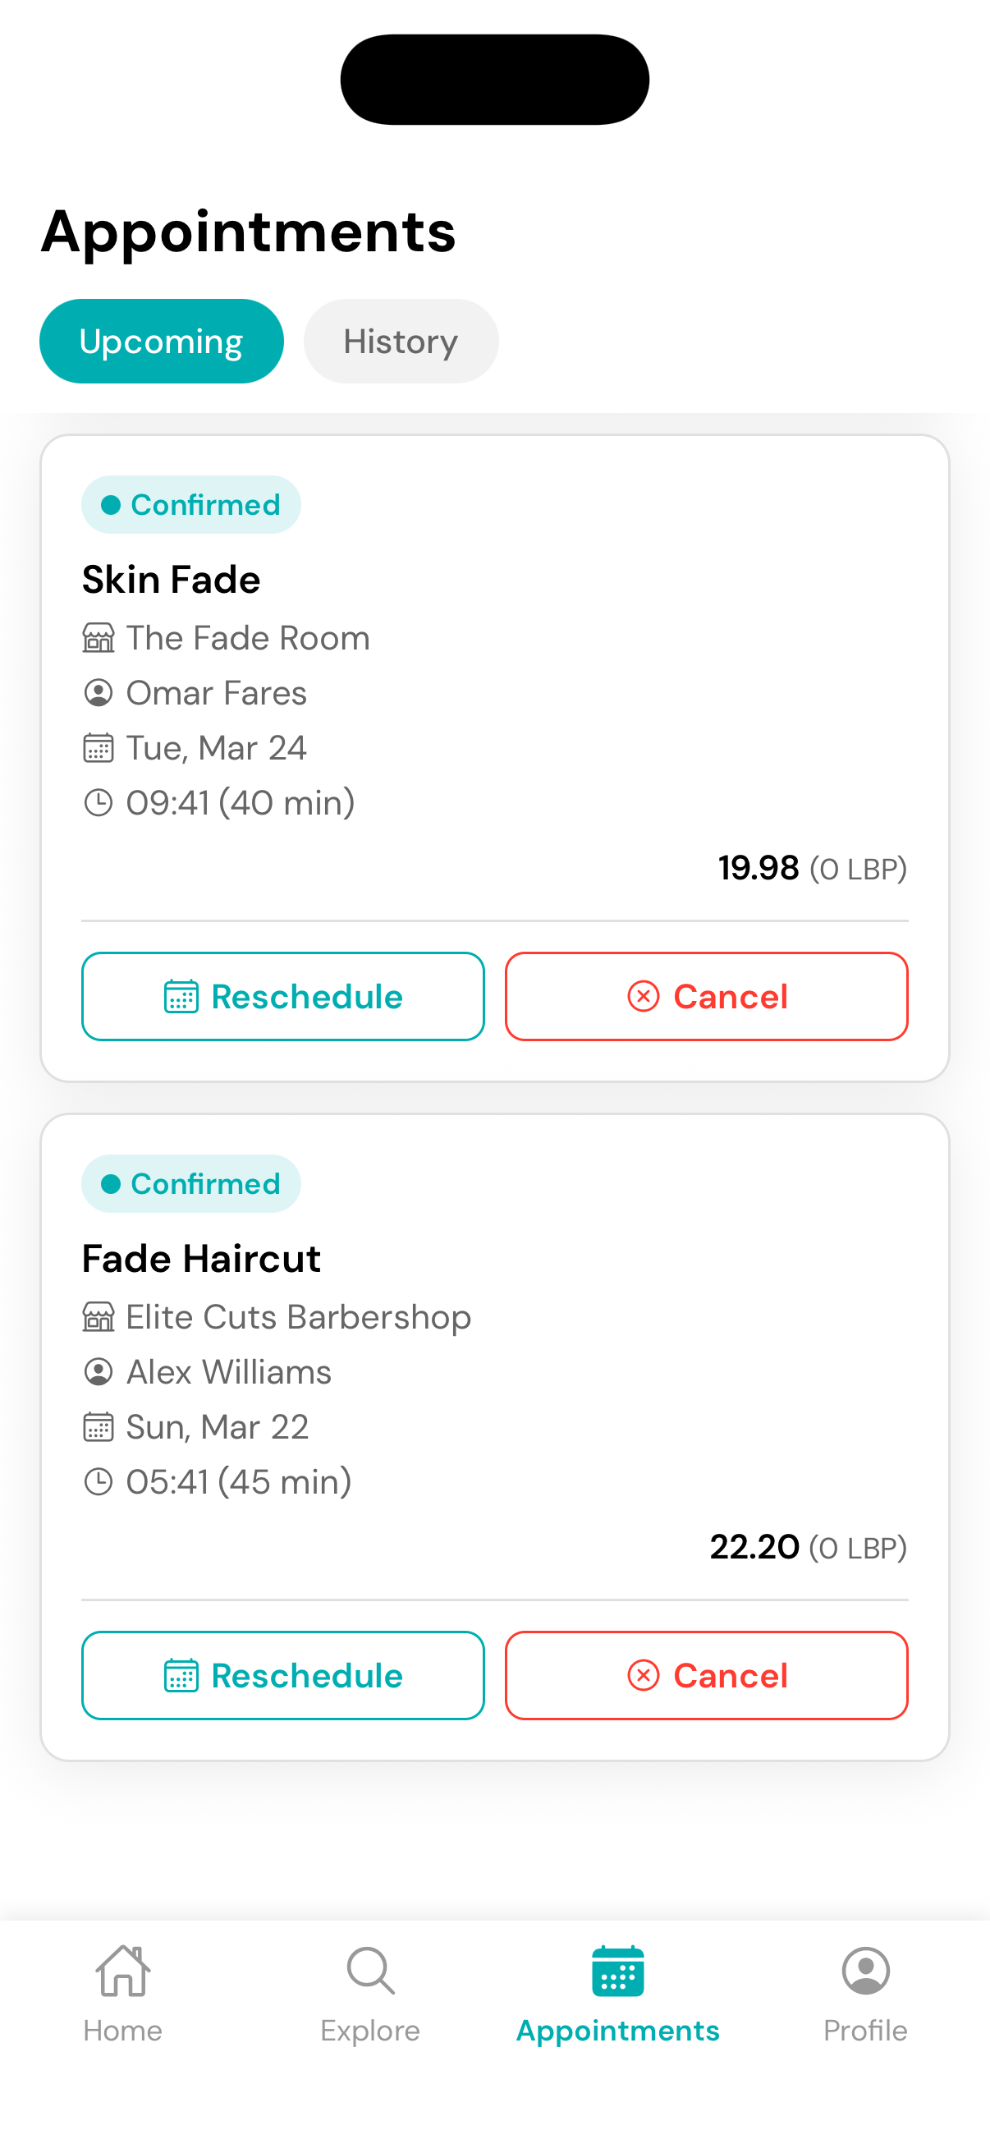
Task: Tap the shop icon beside Elite Cuts Barbershop
Action: [99, 1317]
